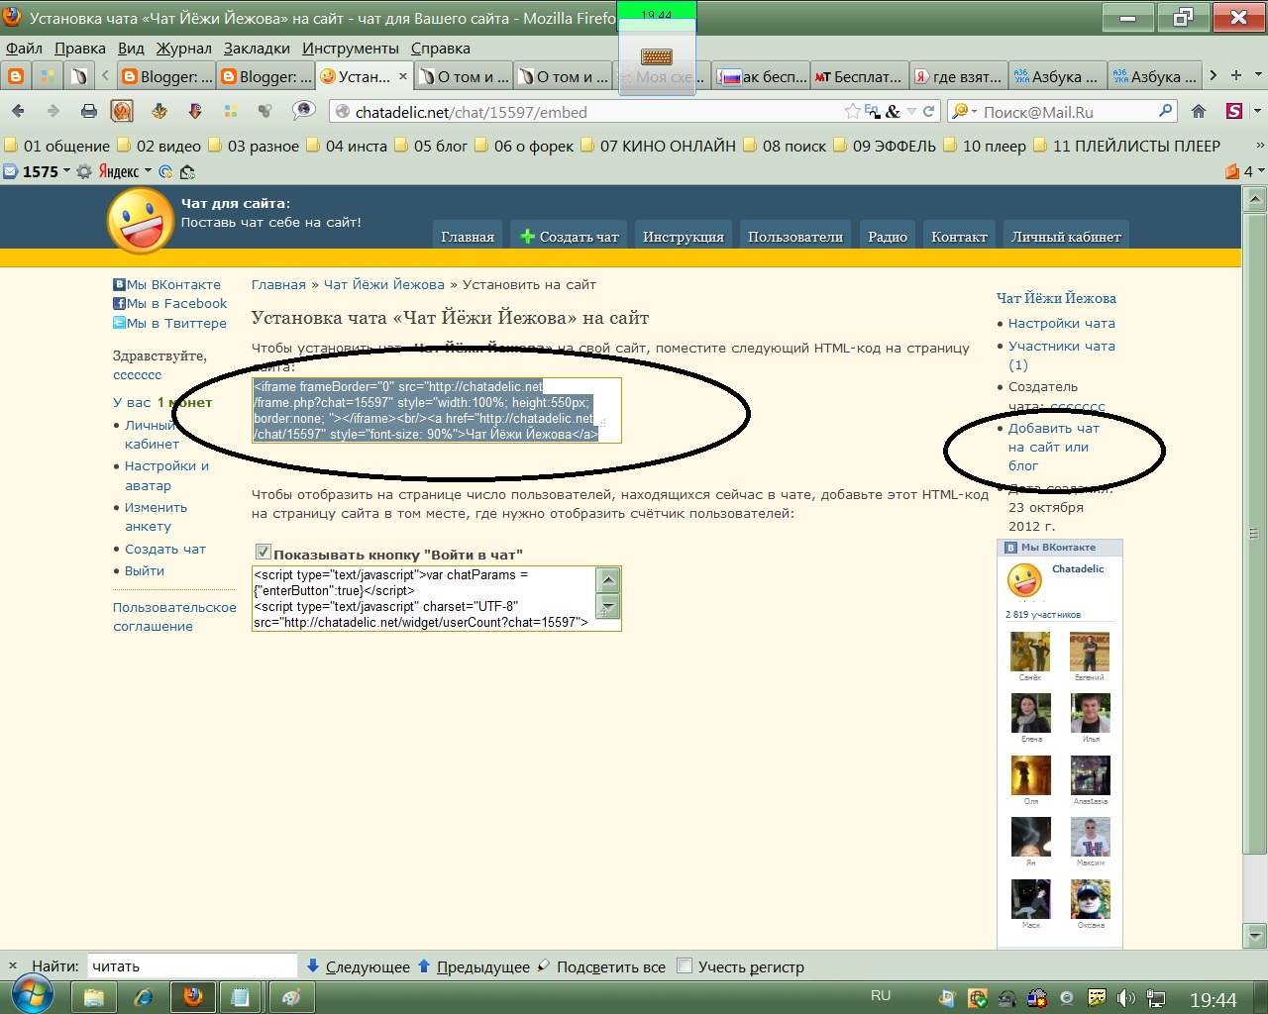
Task: Click the search magnifier in Mail.Ru box
Action: coord(1166,111)
